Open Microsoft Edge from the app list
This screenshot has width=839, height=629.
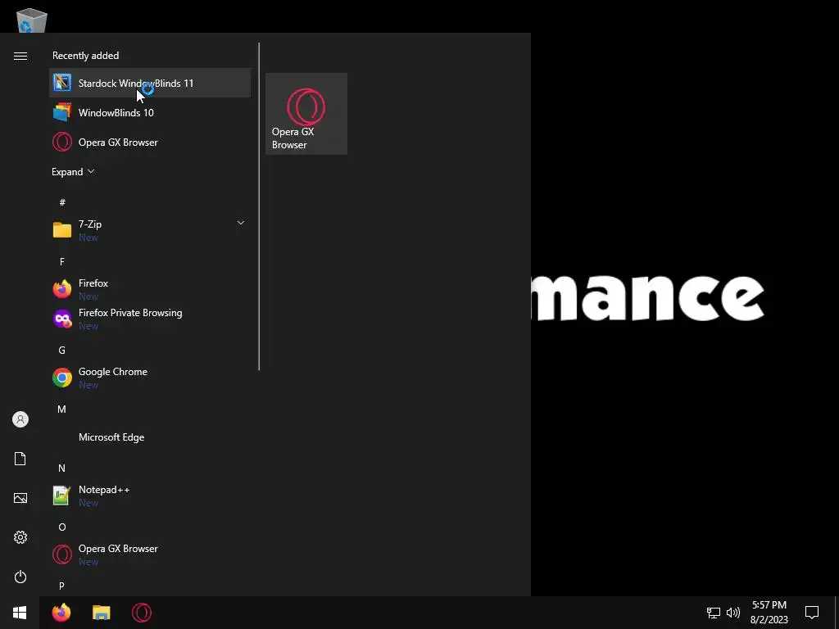(150, 437)
